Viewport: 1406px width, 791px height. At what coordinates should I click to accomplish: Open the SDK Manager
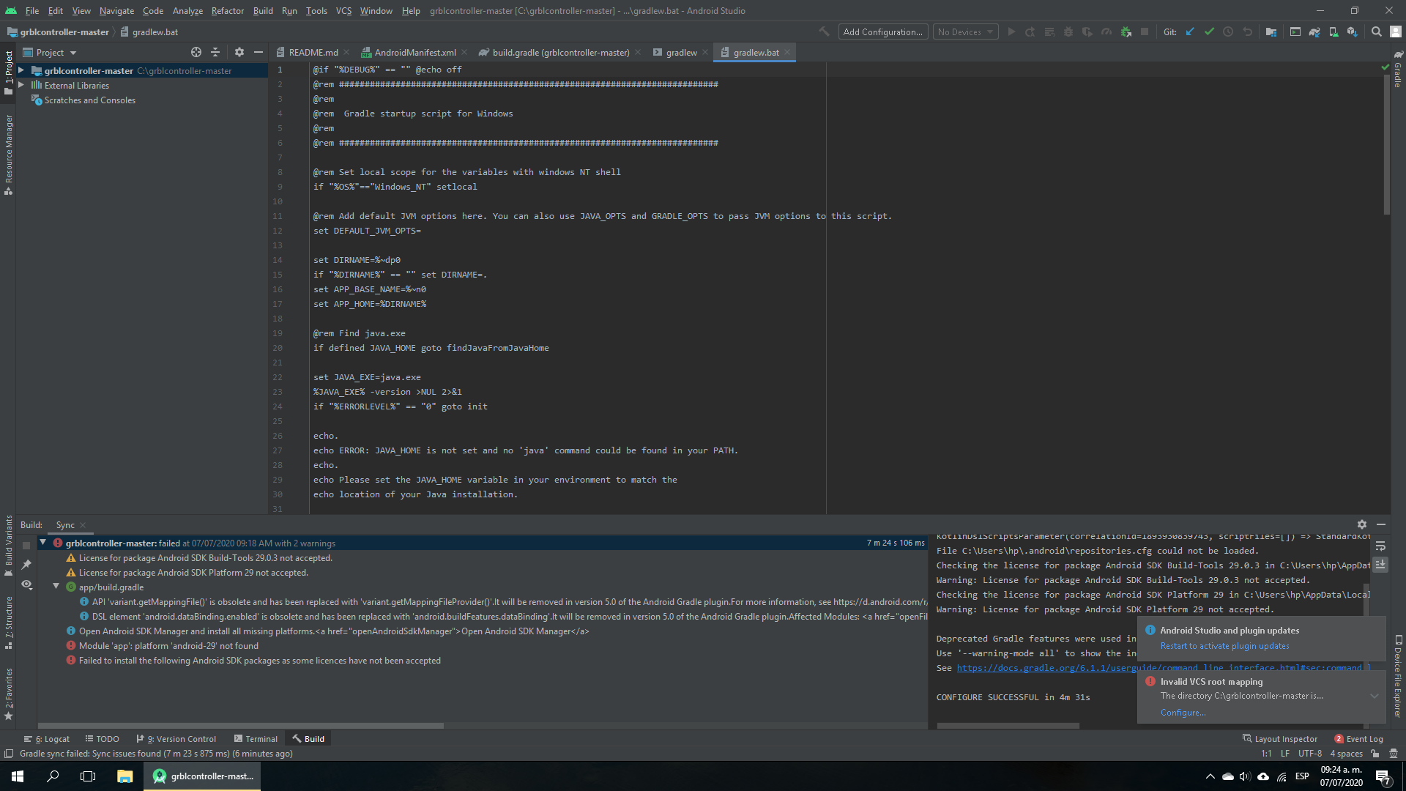pos(1352,32)
